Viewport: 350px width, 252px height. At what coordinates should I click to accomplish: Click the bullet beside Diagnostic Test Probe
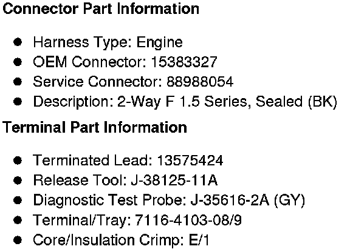coord(18,200)
